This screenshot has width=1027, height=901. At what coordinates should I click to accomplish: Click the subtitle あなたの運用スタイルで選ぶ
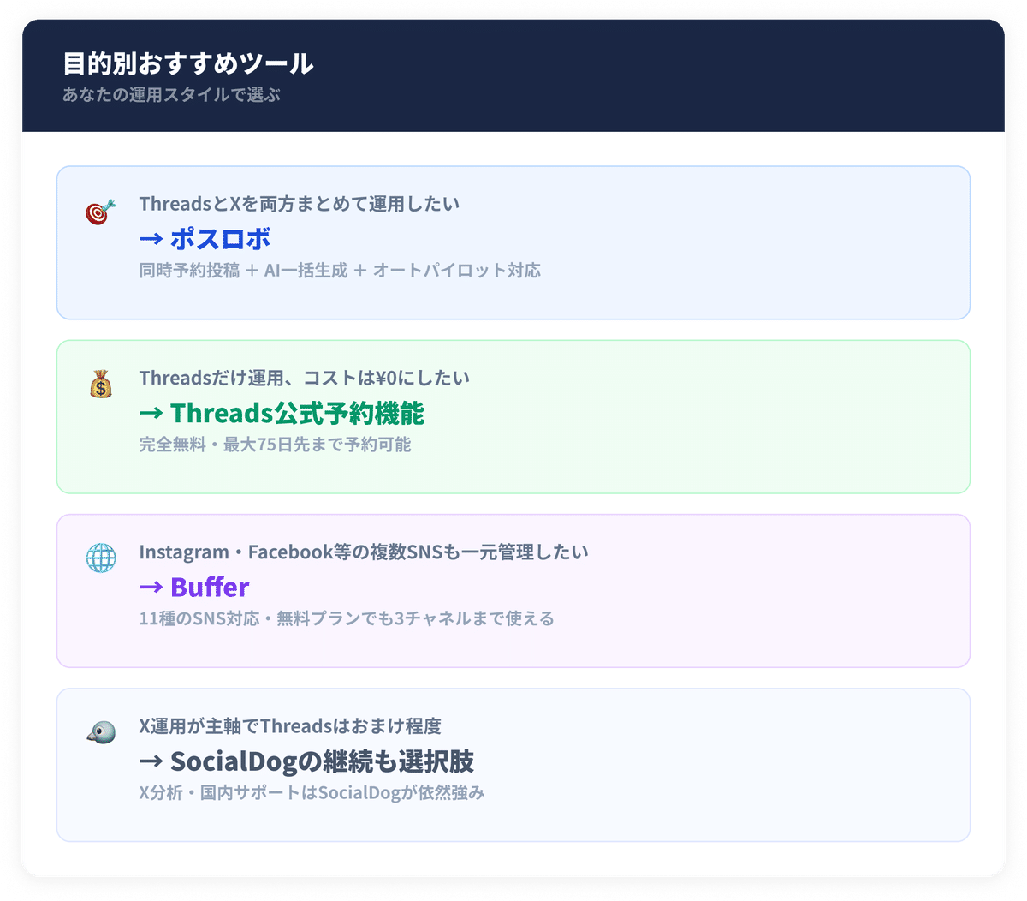click(171, 95)
